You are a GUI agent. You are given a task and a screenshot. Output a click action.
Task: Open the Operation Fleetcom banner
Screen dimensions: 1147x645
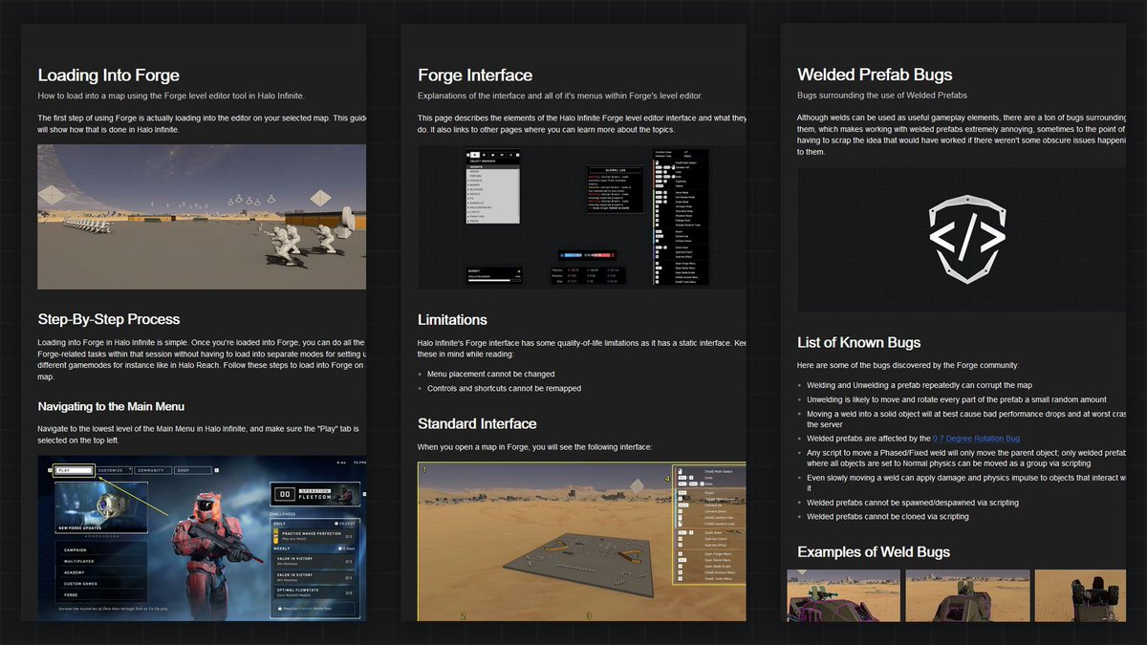click(x=317, y=496)
